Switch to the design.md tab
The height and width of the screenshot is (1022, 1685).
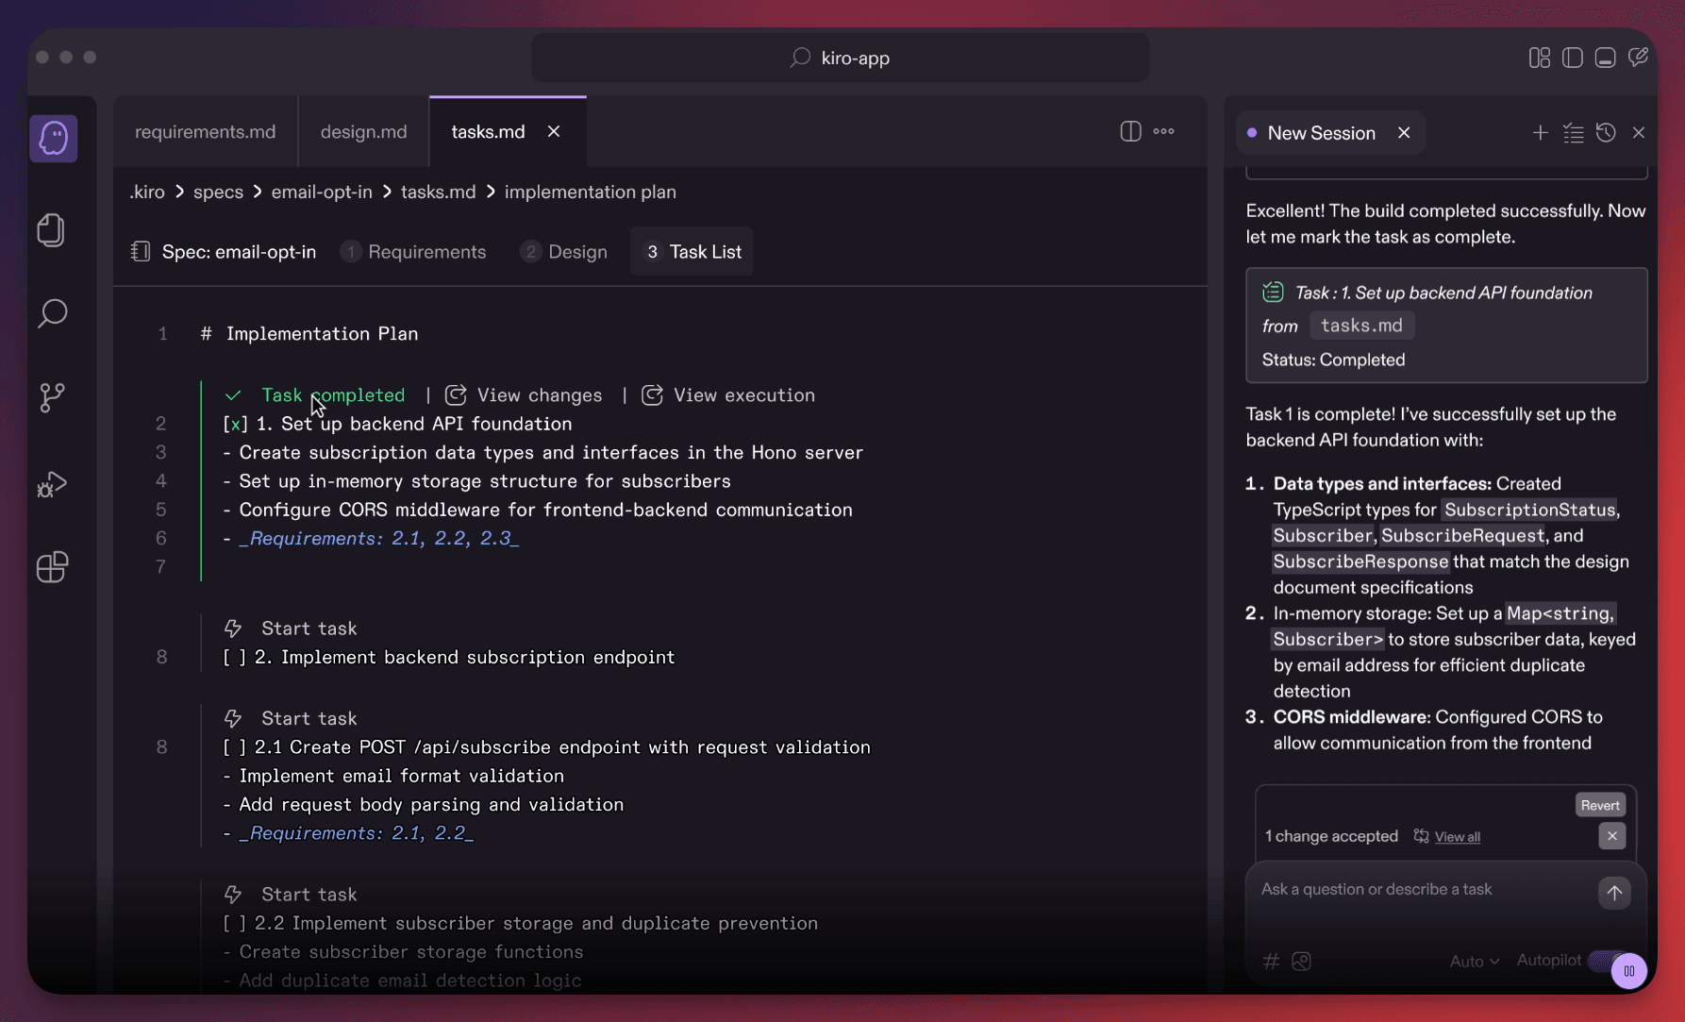pyautogui.click(x=362, y=131)
